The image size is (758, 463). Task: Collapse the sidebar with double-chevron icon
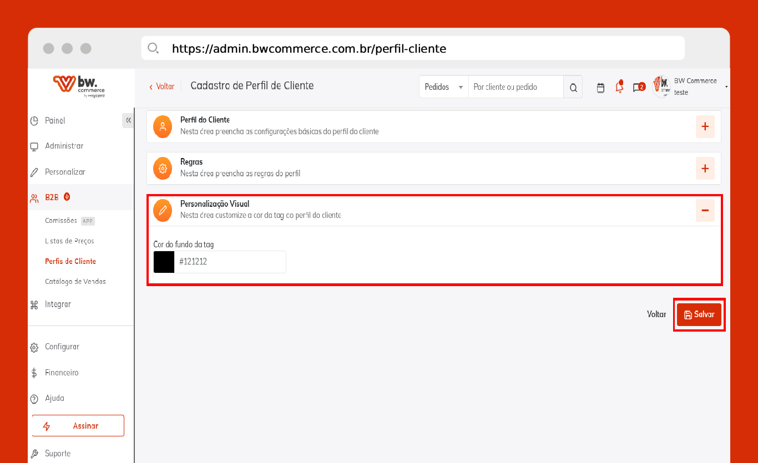[x=128, y=120]
